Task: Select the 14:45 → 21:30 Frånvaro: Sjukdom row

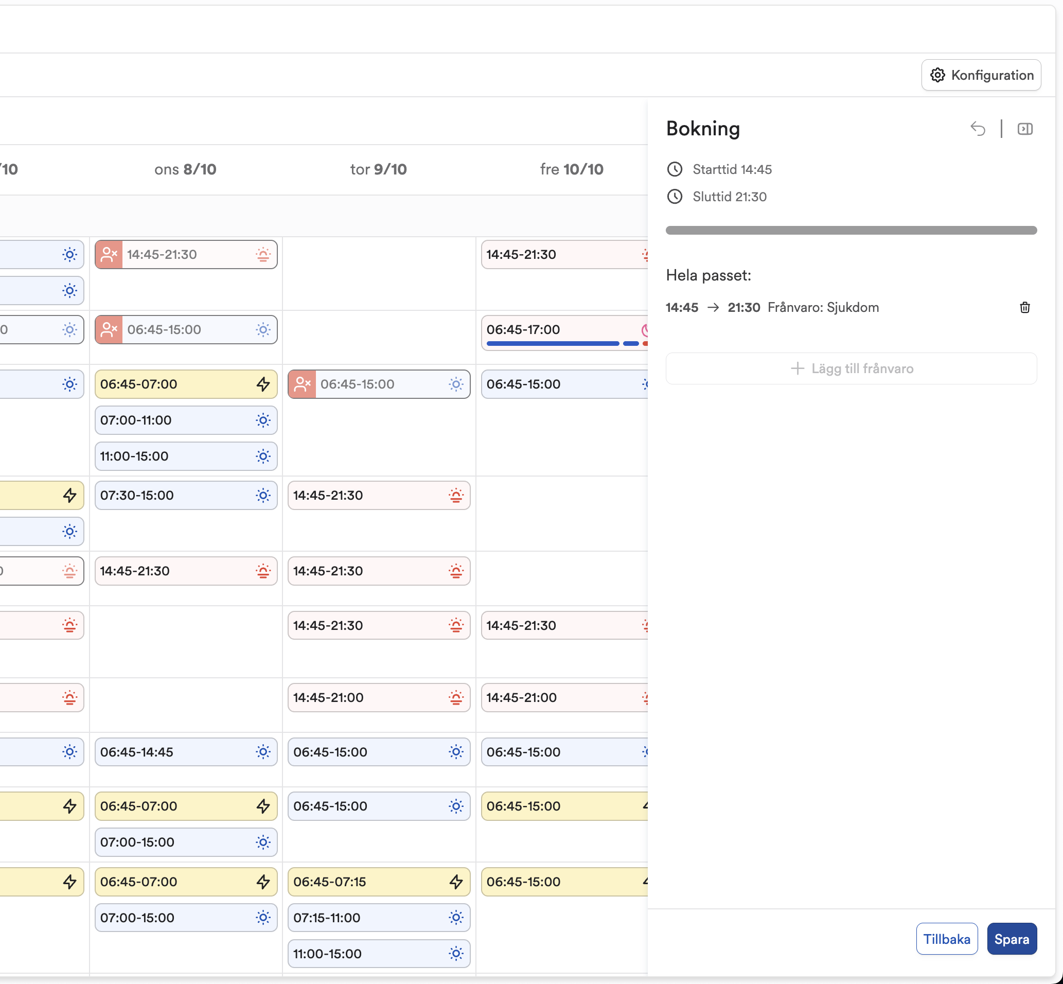Action: [851, 307]
